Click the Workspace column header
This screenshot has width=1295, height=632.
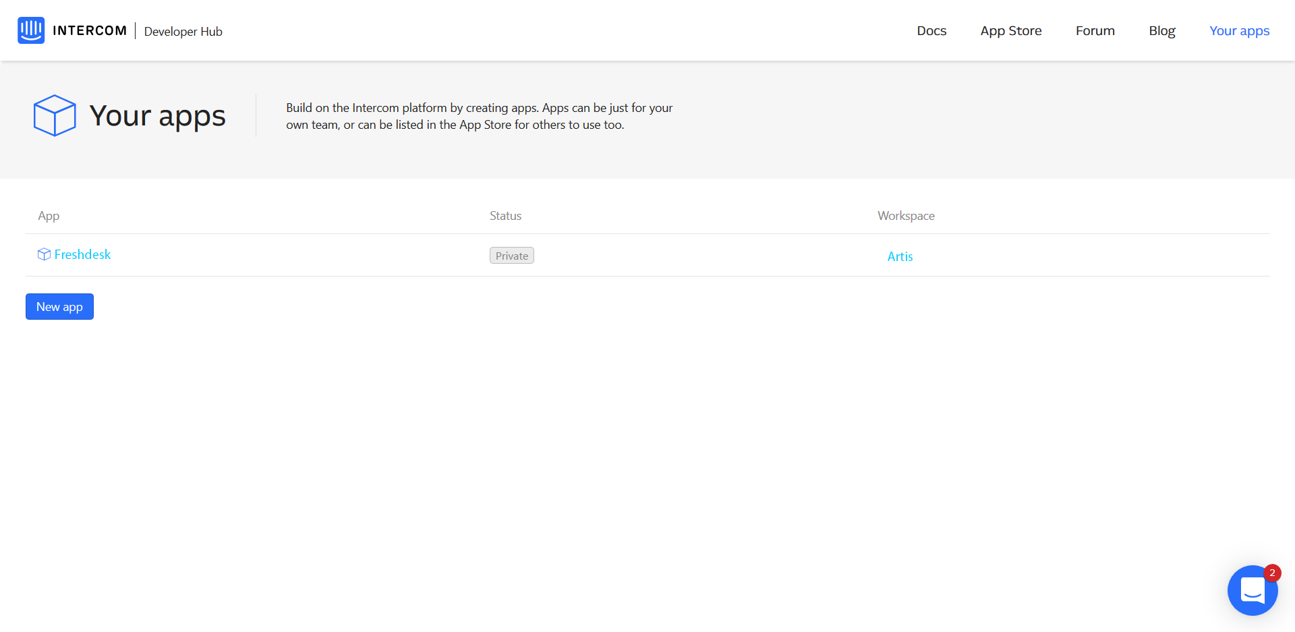click(x=906, y=216)
